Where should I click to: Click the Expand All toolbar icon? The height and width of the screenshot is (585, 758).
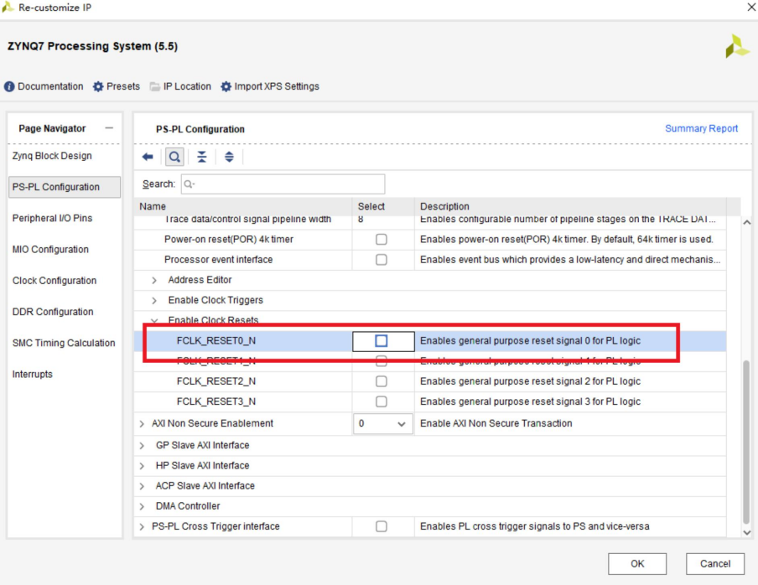(229, 157)
